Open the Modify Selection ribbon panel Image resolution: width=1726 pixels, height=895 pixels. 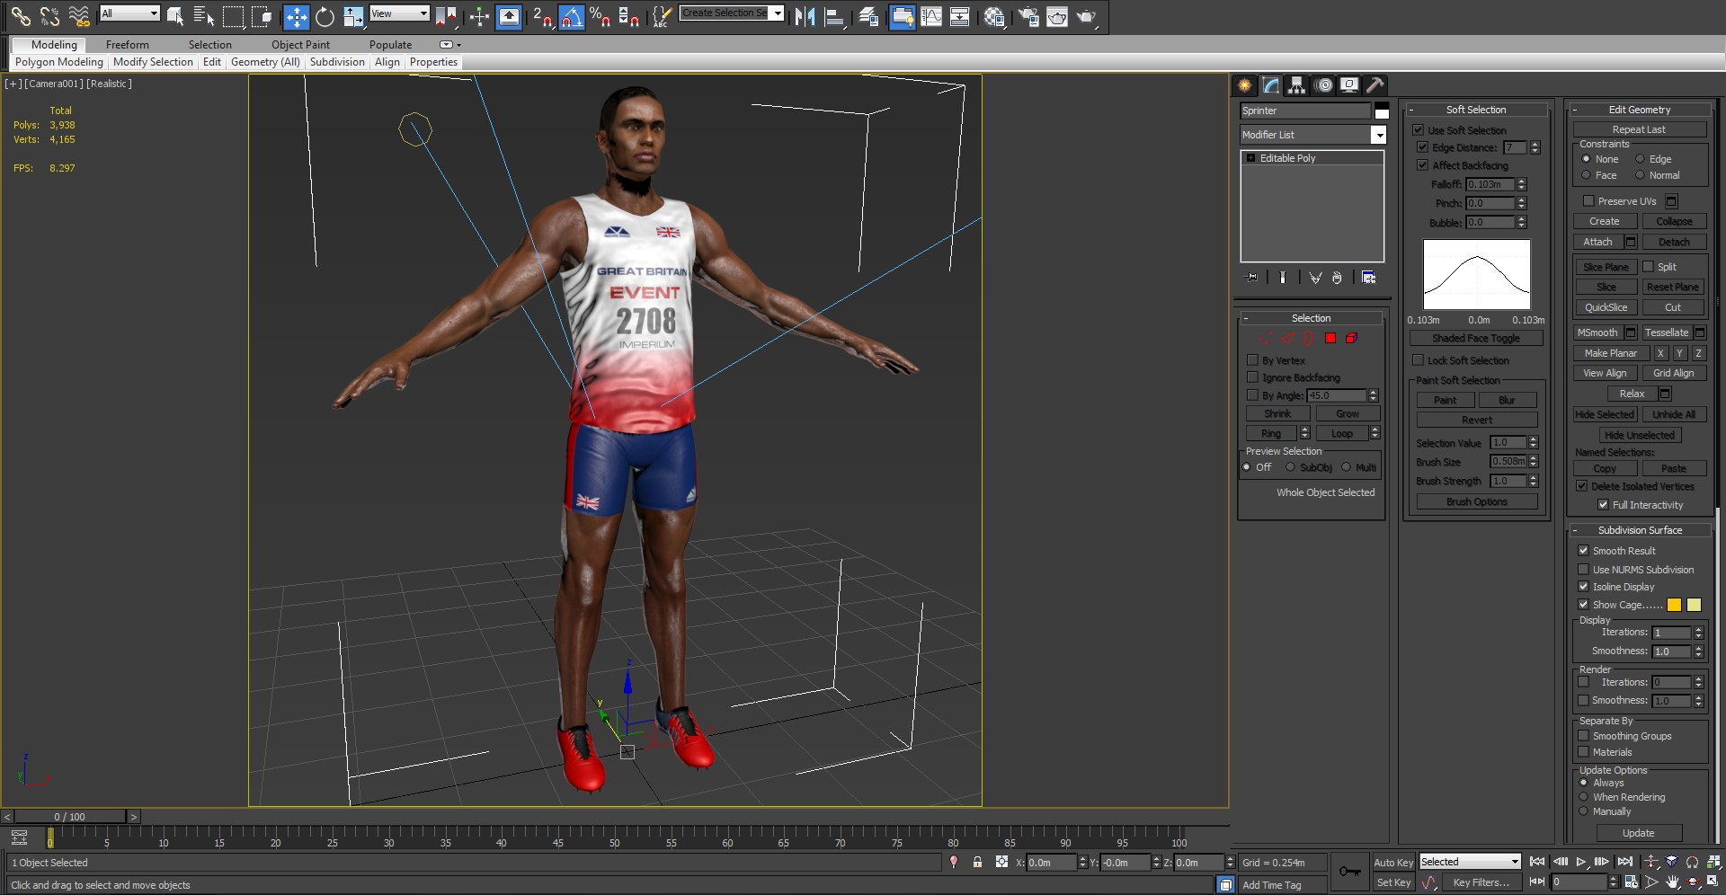[x=153, y=62]
